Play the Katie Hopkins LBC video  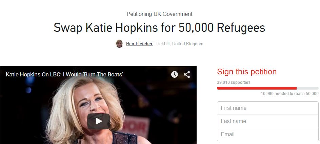tap(99, 121)
